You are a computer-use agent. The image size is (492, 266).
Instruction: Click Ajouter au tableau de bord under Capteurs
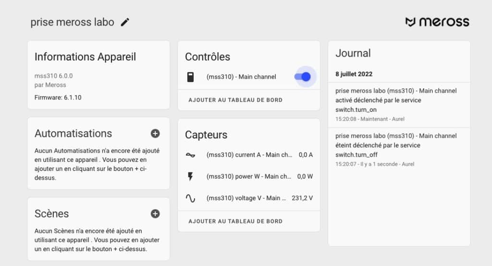click(x=235, y=221)
